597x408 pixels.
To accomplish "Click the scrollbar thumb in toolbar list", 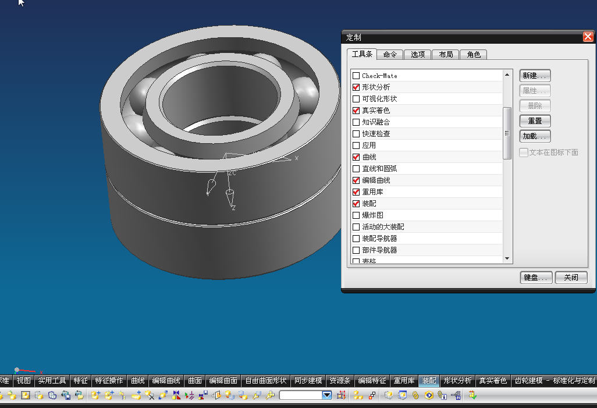I will tap(507, 133).
